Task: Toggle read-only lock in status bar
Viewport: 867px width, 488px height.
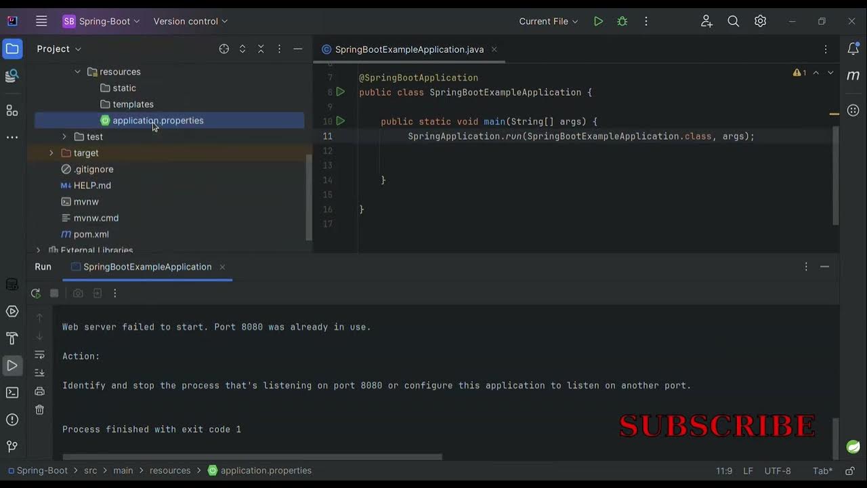Action: (850, 470)
